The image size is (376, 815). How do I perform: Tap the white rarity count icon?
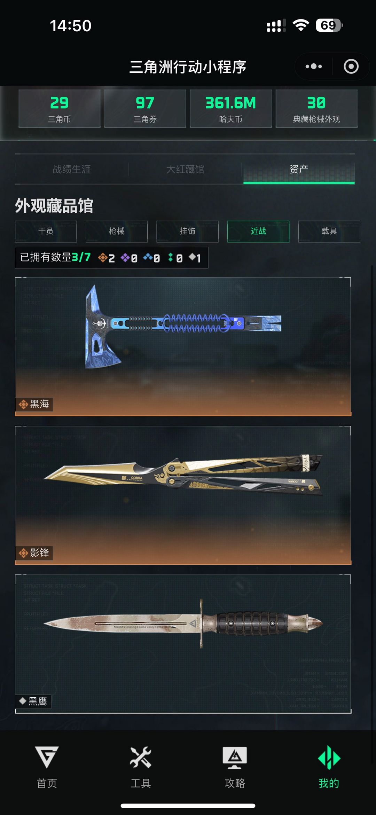click(192, 257)
